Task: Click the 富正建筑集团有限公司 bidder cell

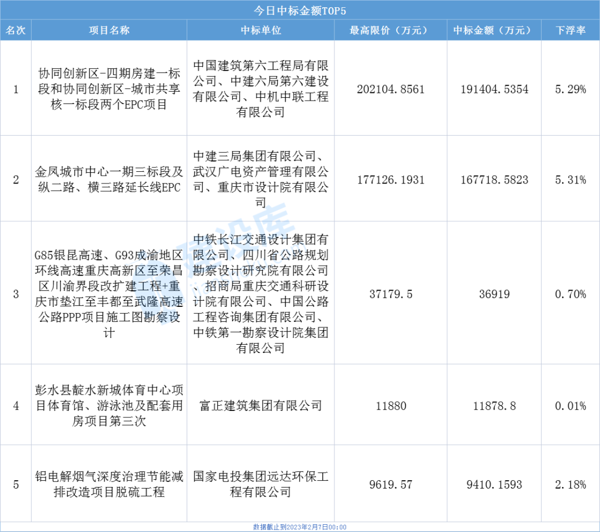Action: click(x=261, y=405)
